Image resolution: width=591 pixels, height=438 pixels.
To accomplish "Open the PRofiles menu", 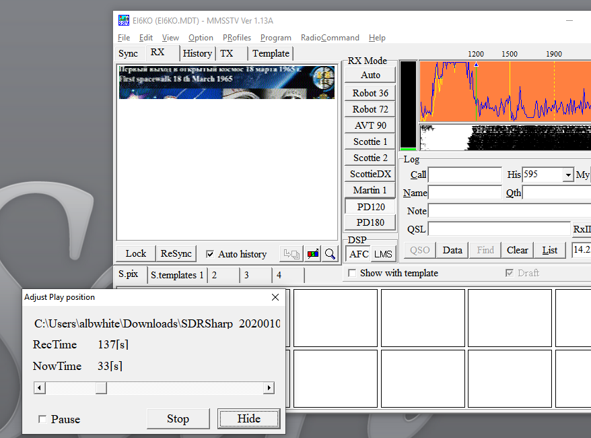I will [237, 38].
